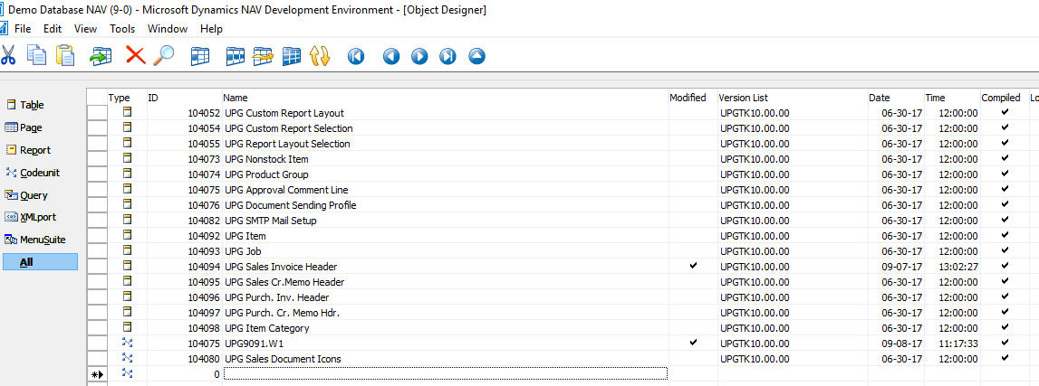Image resolution: width=1039 pixels, height=386 pixels.
Task: Click table icon of UPG Custom Report Layout
Action: coord(127,112)
